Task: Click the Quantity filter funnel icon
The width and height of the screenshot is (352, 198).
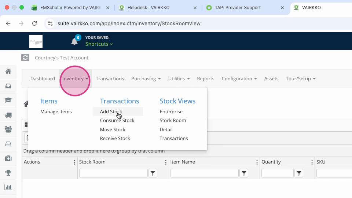Action: coord(299,173)
